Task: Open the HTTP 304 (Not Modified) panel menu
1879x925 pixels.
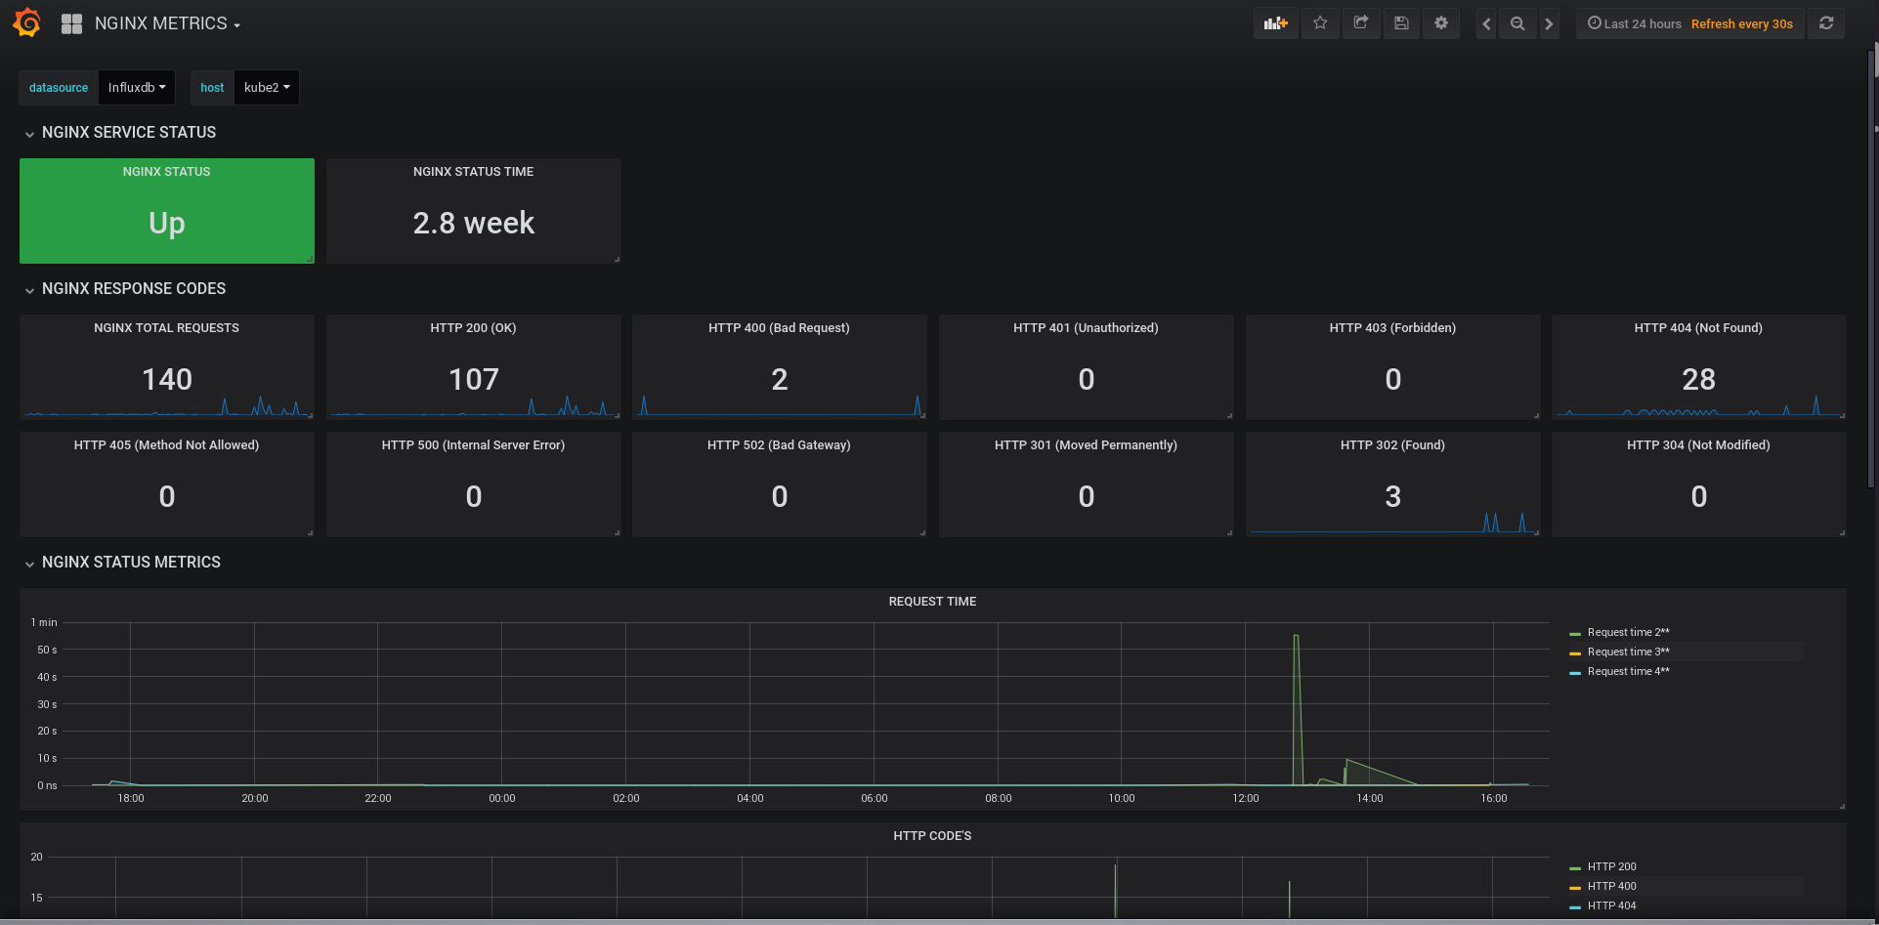Action: tap(1699, 445)
